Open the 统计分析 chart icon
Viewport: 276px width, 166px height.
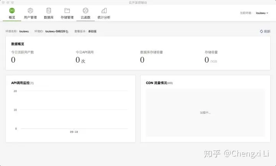point(104,11)
